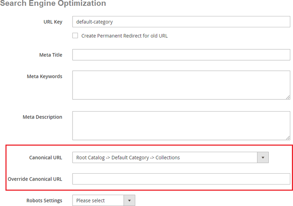
Task: Enable Create Permanent Redirect checkbox
Action: coord(75,36)
